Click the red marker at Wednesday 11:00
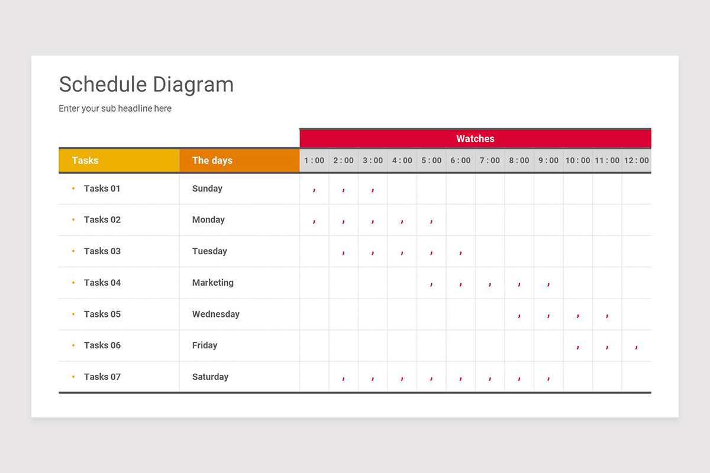The height and width of the screenshot is (473, 710). [x=607, y=314]
